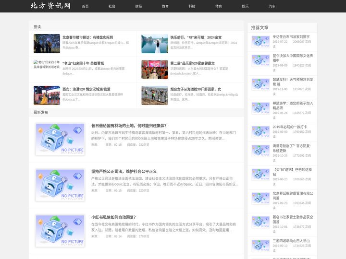
Task: Go to the 财经 section
Action: (138, 6)
